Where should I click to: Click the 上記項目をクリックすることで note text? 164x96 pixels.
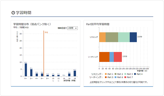click(119, 82)
